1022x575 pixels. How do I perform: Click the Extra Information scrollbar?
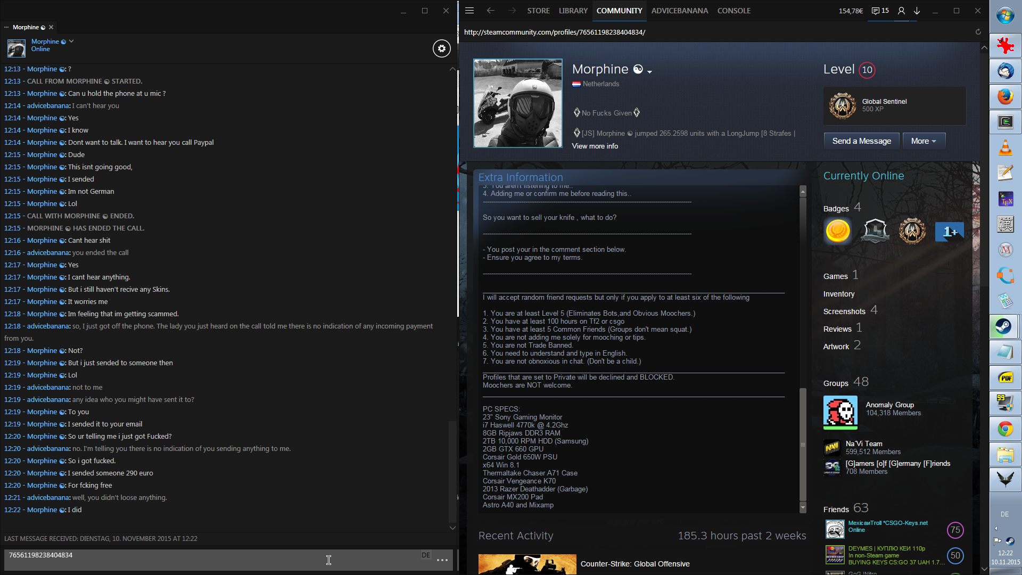tap(803, 445)
